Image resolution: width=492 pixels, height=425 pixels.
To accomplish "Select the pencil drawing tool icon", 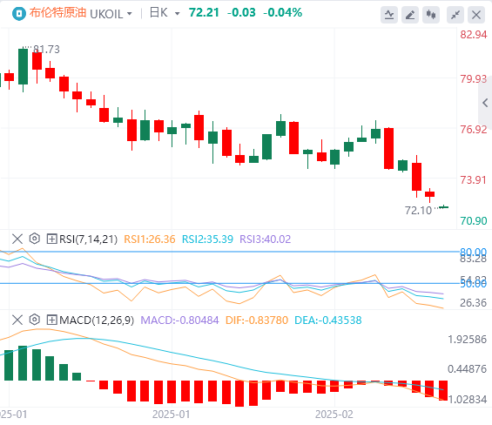I will 410,15.
